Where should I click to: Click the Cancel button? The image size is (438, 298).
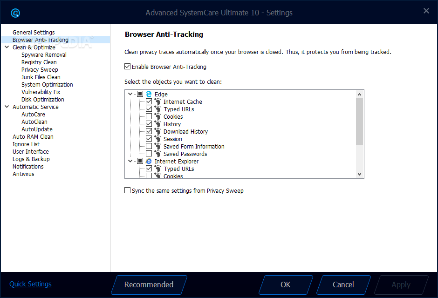tap(343, 284)
